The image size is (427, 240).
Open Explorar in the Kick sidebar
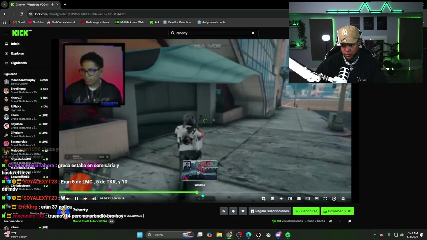(x=18, y=53)
